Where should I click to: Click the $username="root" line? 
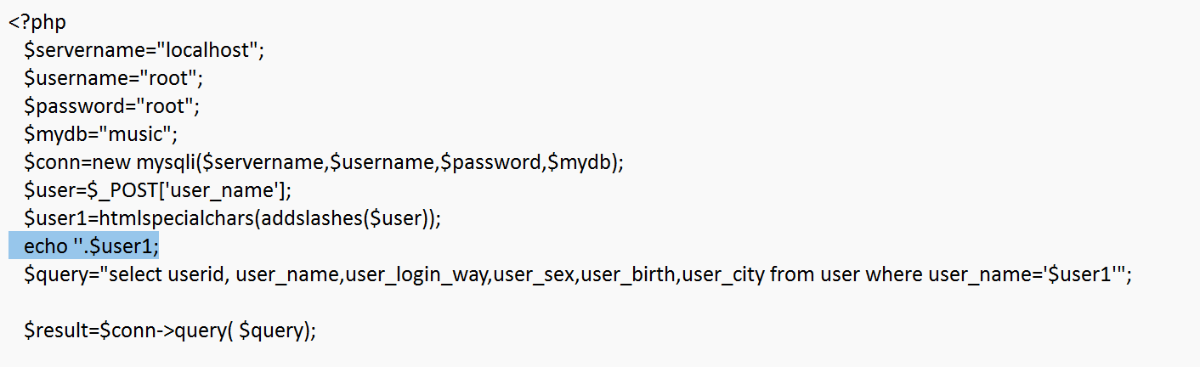tap(114, 78)
